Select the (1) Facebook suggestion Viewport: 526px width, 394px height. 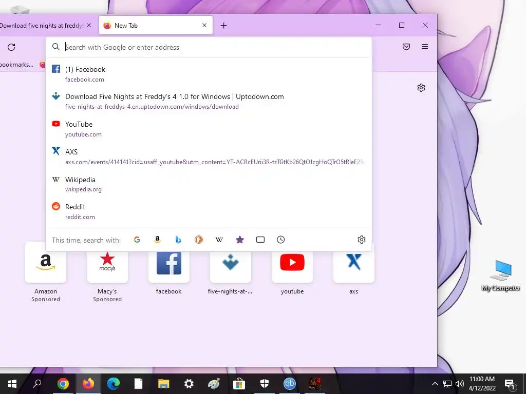pyautogui.click(x=209, y=74)
